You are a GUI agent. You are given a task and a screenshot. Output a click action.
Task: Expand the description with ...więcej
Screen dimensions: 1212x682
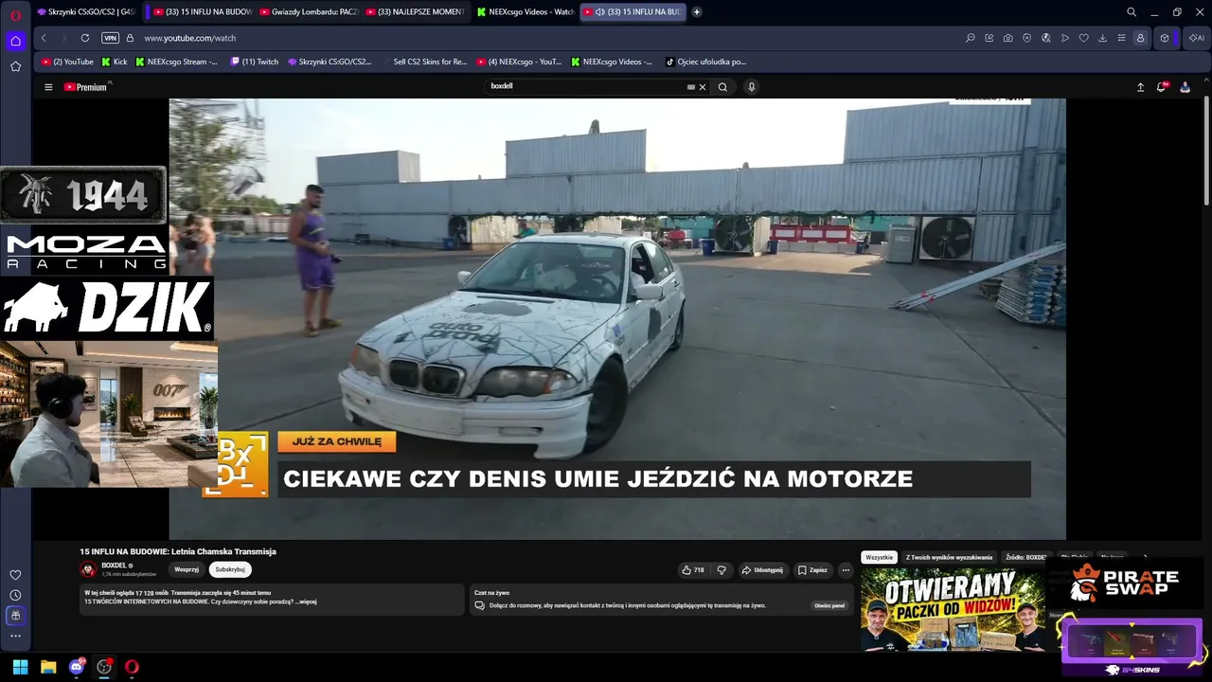point(305,601)
